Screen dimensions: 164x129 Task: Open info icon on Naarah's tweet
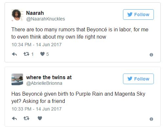151,55
